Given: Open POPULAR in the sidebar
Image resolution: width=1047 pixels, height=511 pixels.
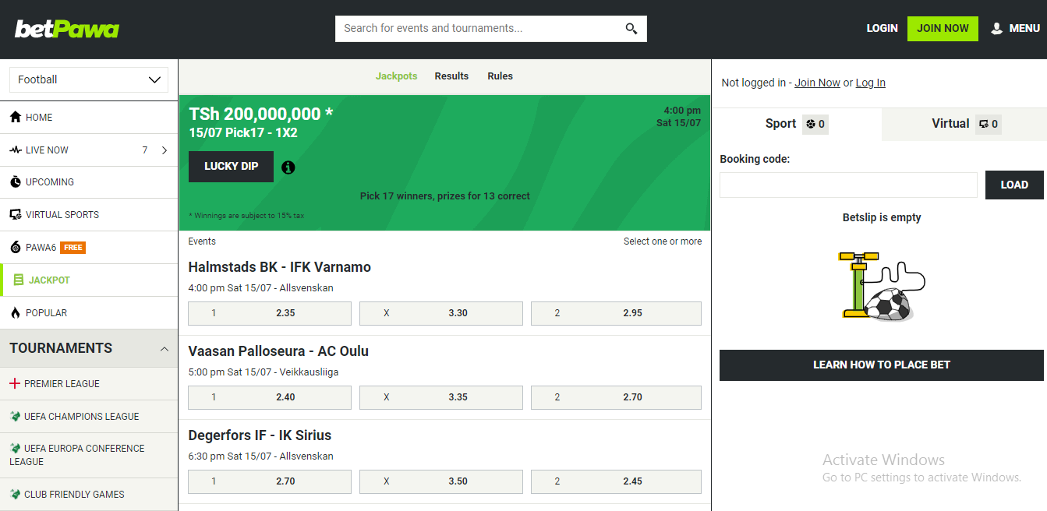Looking at the screenshot, I should [x=89, y=312].
